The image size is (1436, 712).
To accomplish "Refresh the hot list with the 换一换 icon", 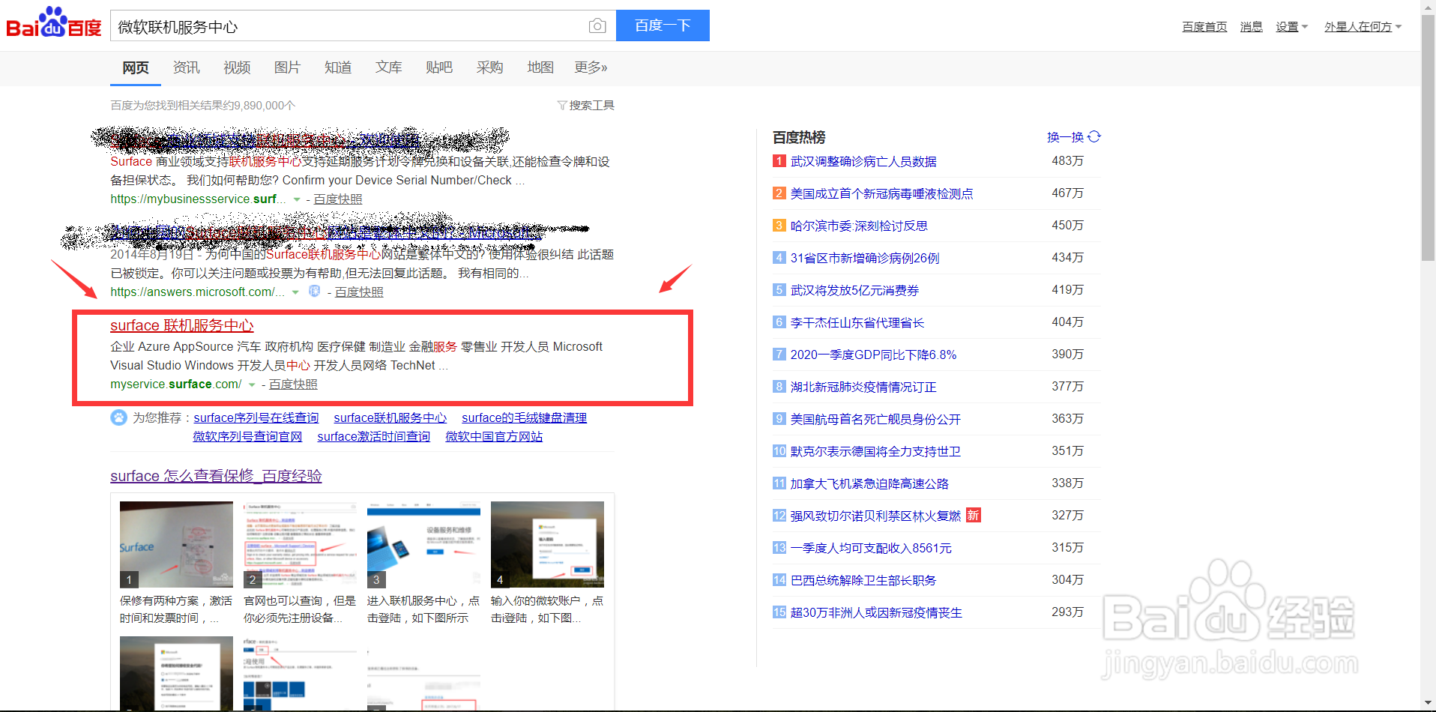I will (x=1094, y=136).
